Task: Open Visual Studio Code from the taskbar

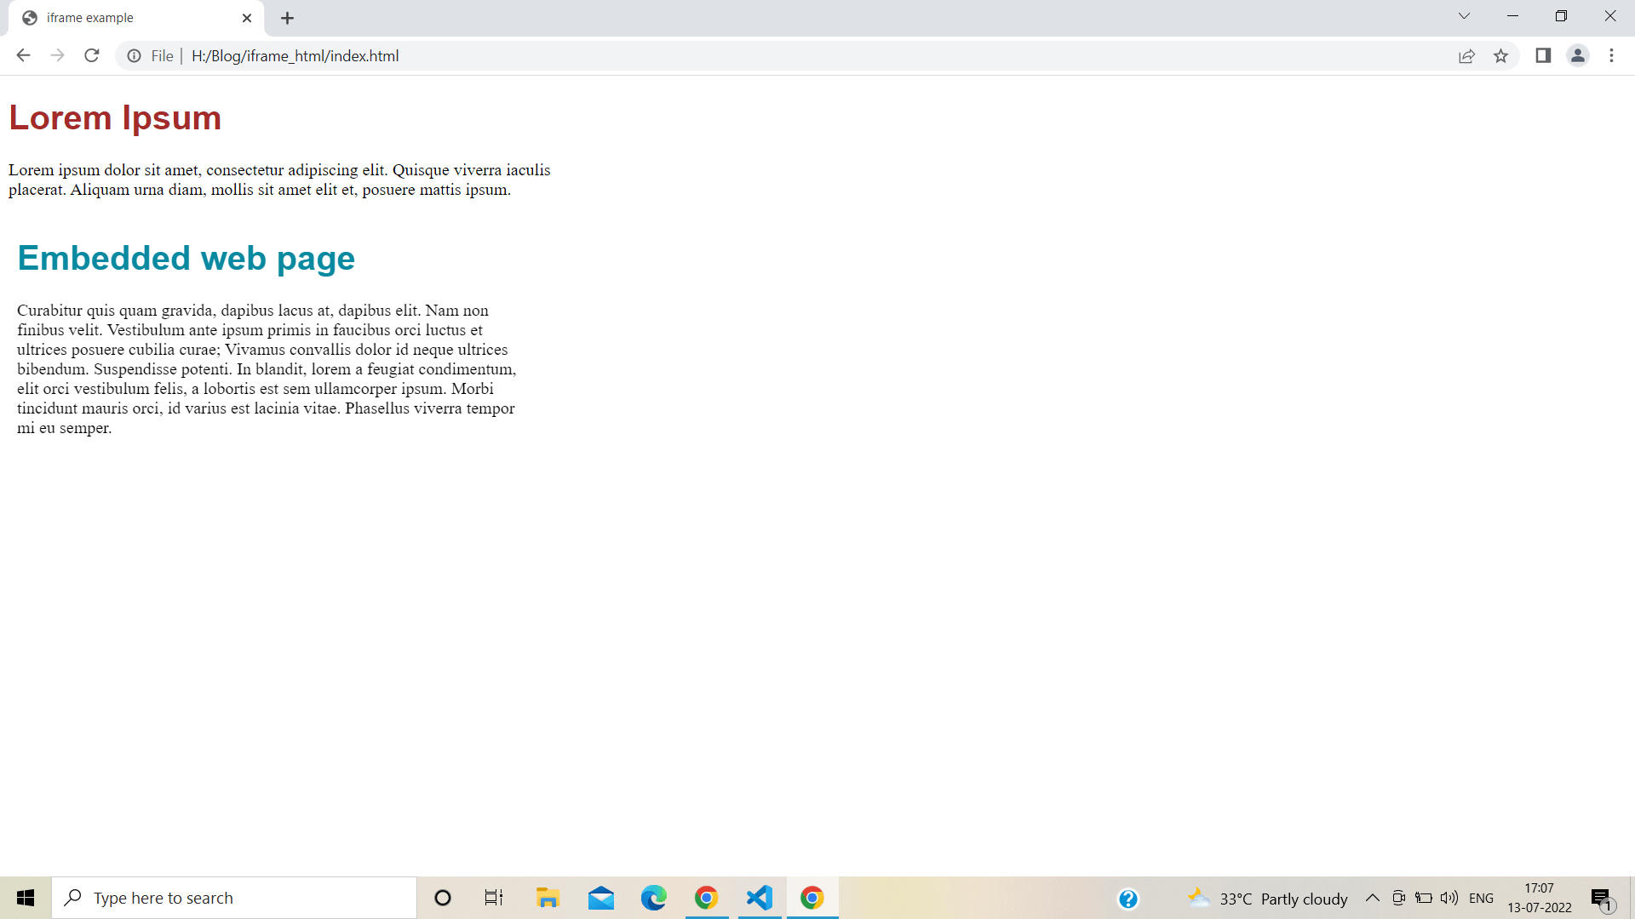Action: pos(759,897)
